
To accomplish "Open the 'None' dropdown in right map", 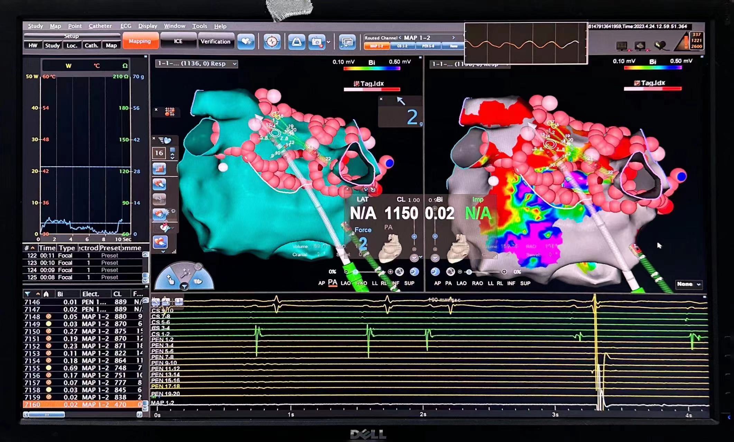I will tap(688, 284).
